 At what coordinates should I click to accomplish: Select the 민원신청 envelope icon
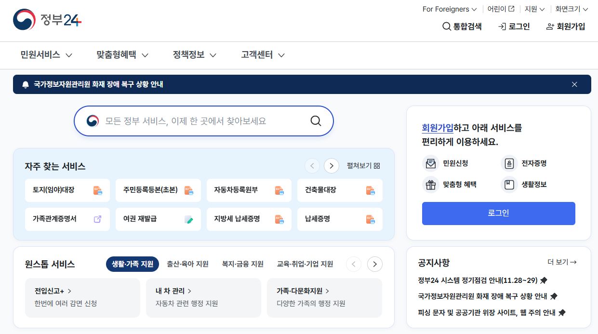tap(430, 163)
